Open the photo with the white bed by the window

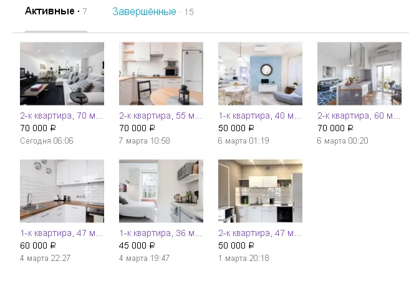tap(161, 191)
